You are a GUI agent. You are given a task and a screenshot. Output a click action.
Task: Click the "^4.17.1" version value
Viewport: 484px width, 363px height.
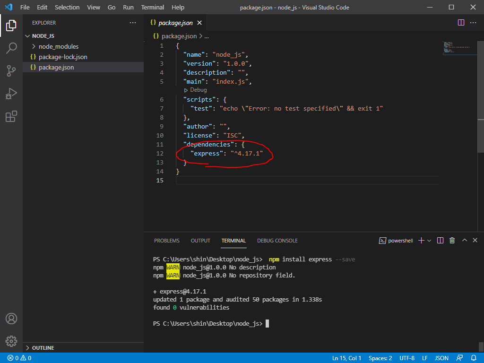[247, 154]
